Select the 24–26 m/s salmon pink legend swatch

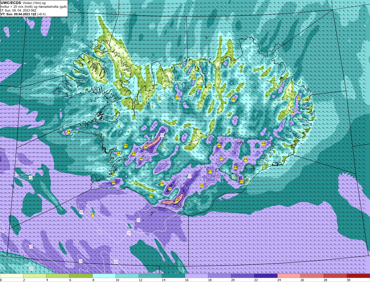click(x=289, y=276)
